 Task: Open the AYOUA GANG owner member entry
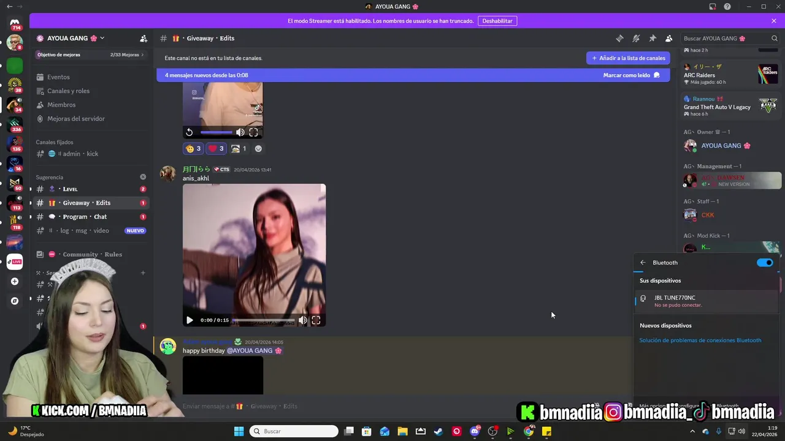pos(731,146)
